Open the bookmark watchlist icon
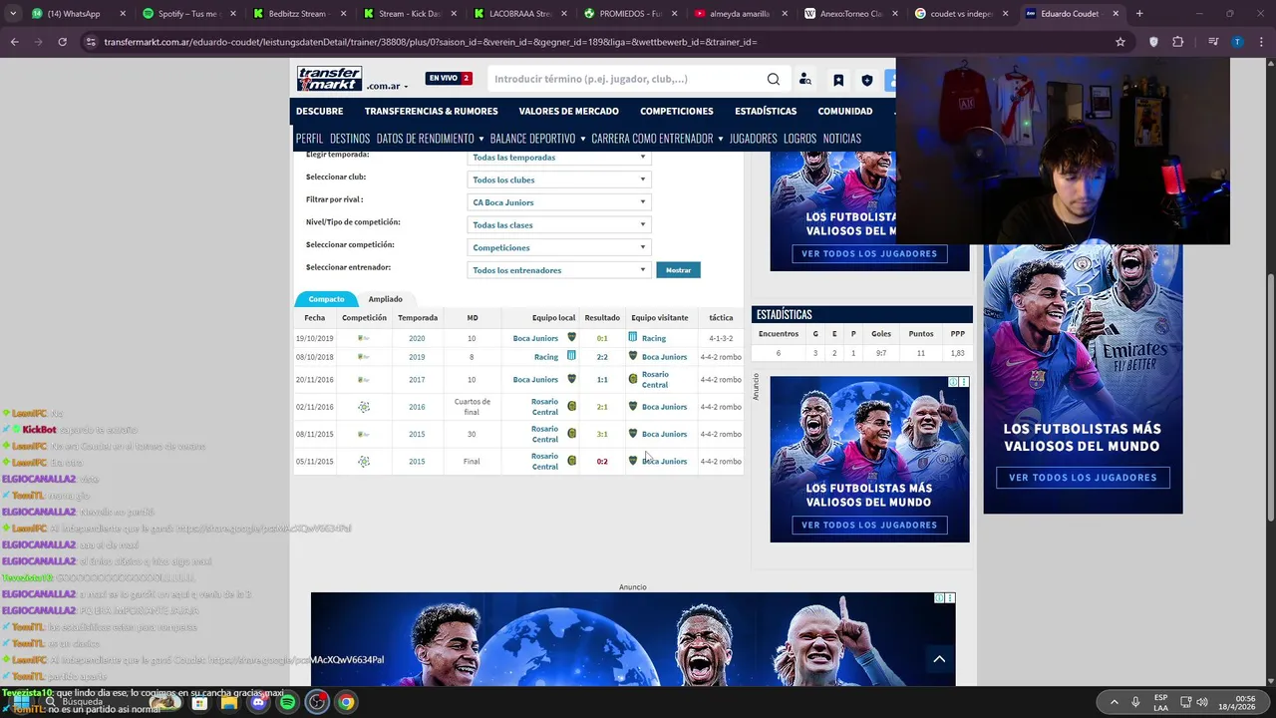Image resolution: width=1276 pixels, height=718 pixels. pyautogui.click(x=838, y=80)
